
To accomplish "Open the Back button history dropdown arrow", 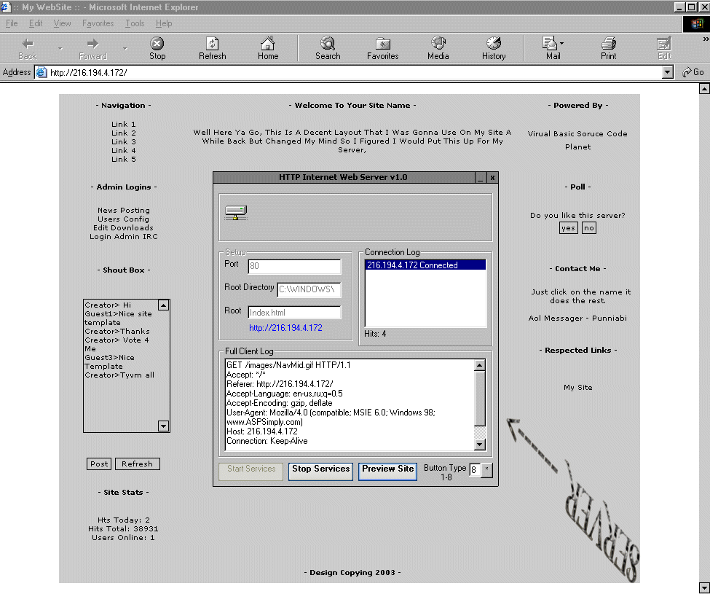I will (60, 49).
